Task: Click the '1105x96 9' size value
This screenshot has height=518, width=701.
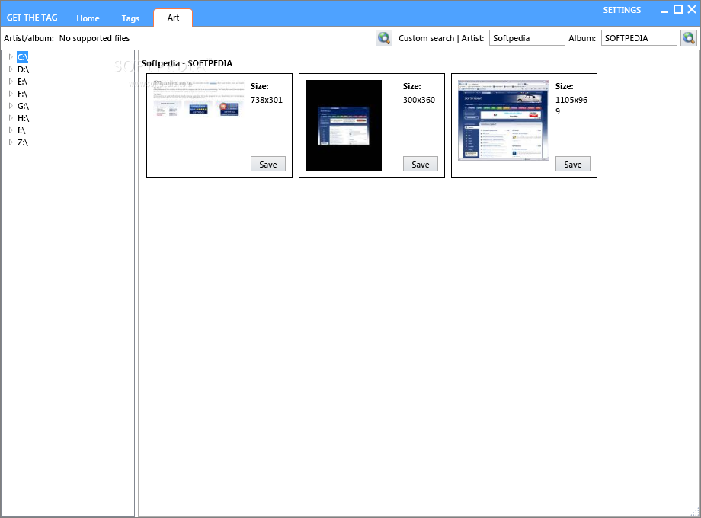Action: (x=571, y=105)
